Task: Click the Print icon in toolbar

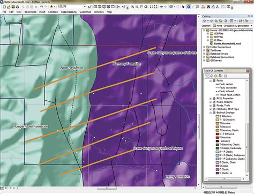Action: 17,7
